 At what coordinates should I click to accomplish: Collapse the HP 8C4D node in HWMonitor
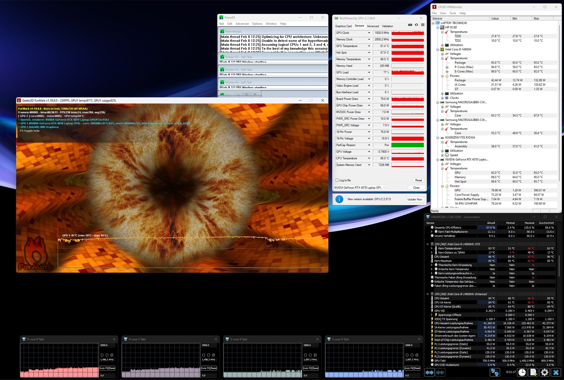438,27
